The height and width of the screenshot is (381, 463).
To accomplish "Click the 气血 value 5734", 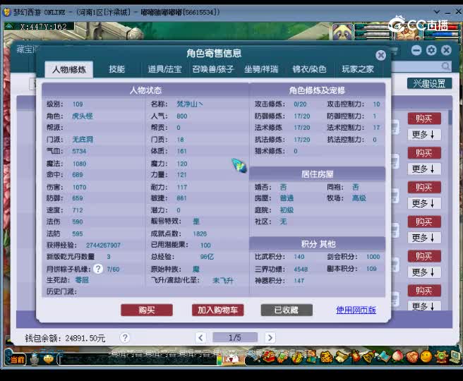I will point(79,151).
